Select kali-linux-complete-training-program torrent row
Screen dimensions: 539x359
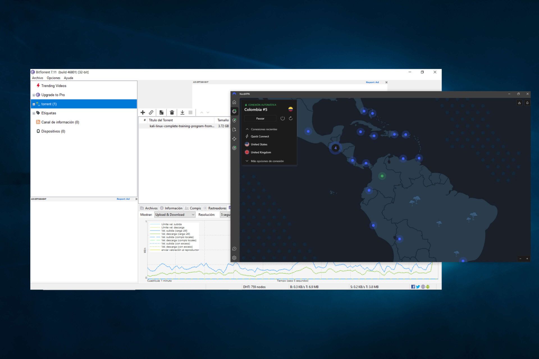(x=184, y=126)
